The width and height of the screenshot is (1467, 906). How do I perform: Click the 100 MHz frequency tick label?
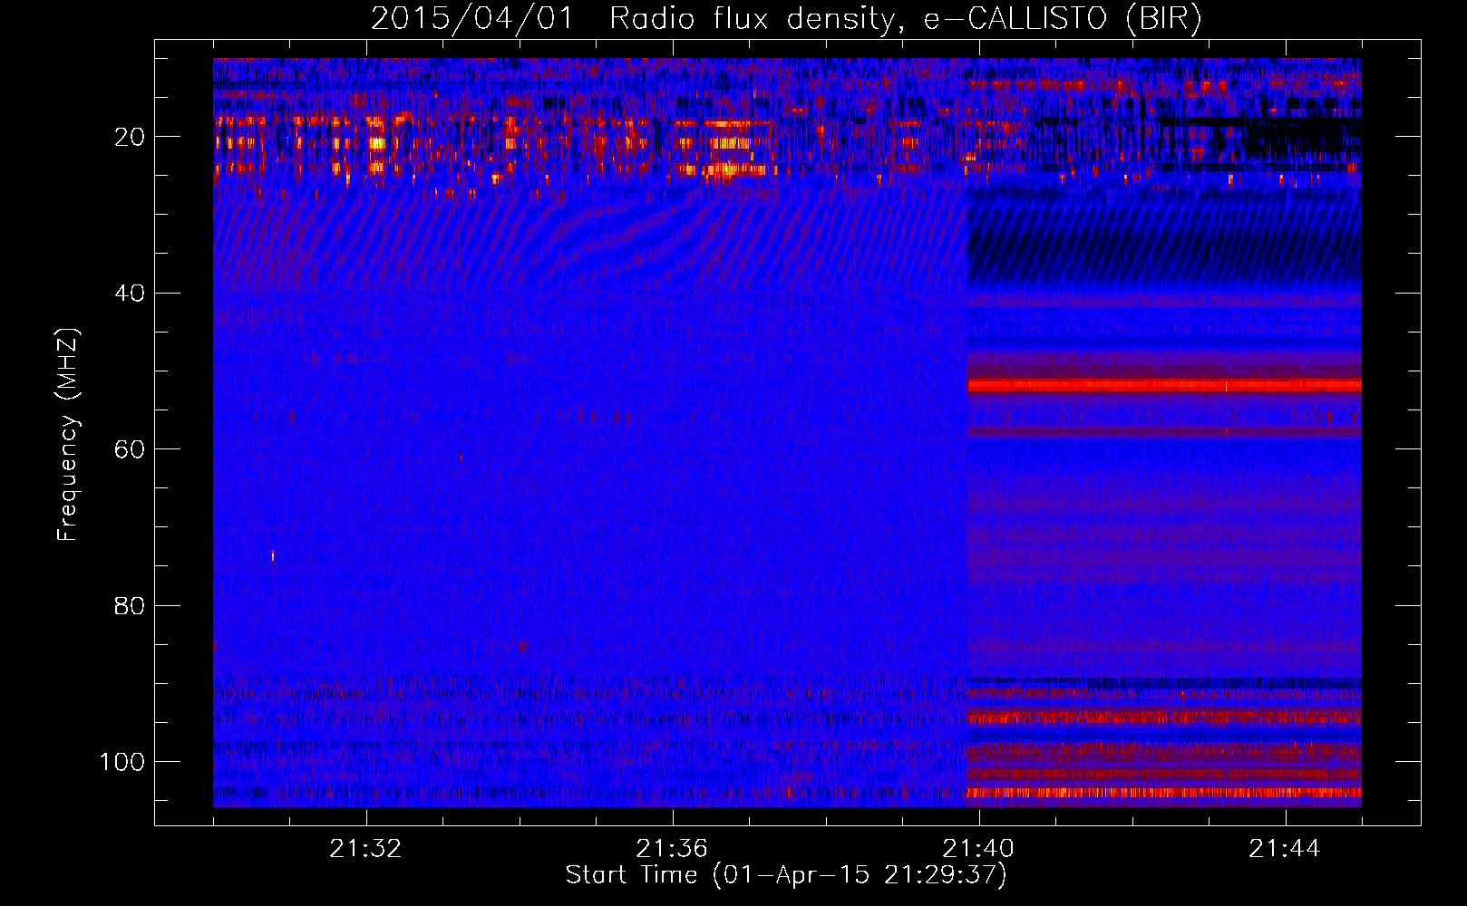(122, 761)
